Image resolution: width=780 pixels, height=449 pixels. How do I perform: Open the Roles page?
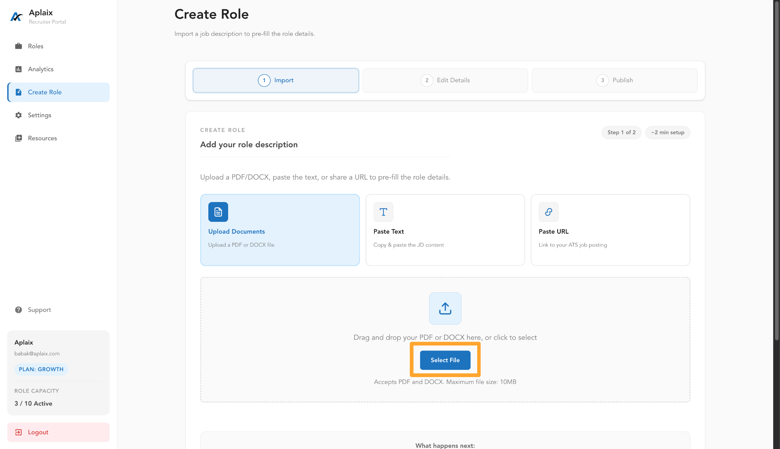(58, 46)
